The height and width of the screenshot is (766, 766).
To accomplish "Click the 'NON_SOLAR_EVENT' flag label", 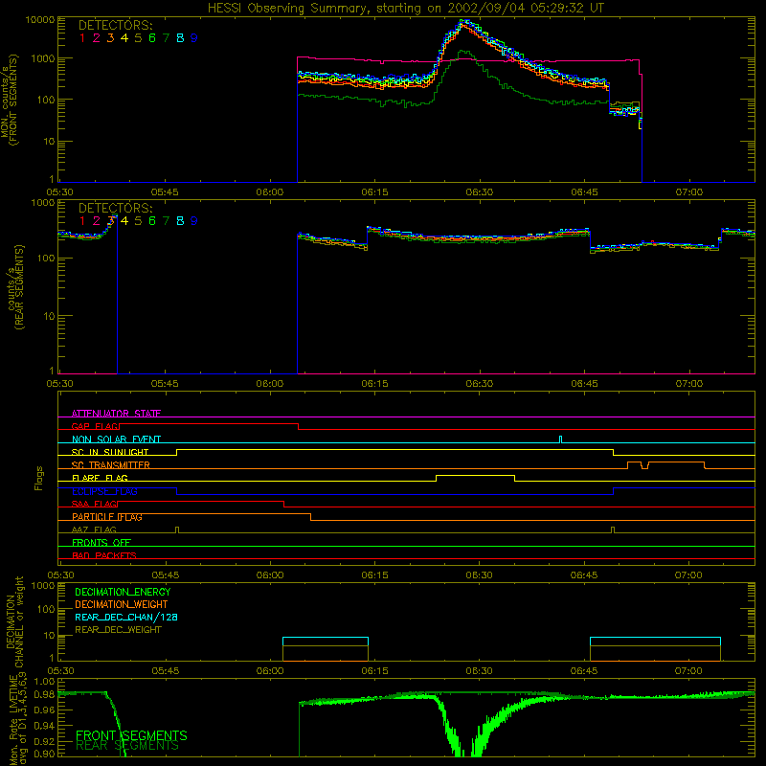I will pyautogui.click(x=116, y=439).
